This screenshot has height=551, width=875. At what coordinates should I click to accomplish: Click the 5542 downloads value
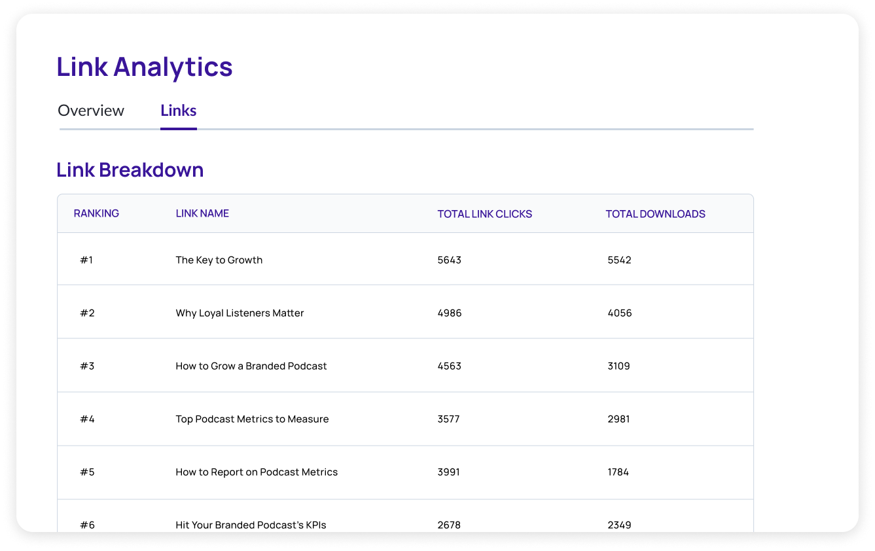(x=619, y=260)
